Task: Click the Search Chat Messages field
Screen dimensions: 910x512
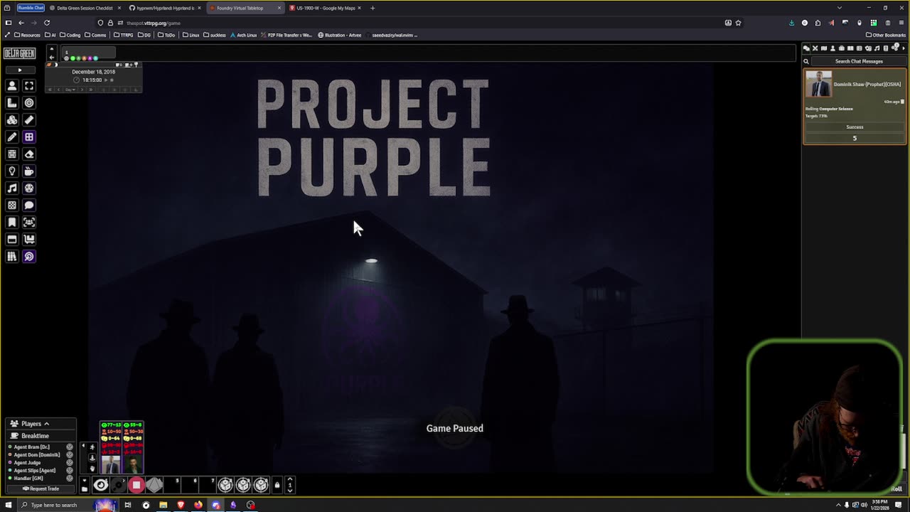Action: pos(859,61)
